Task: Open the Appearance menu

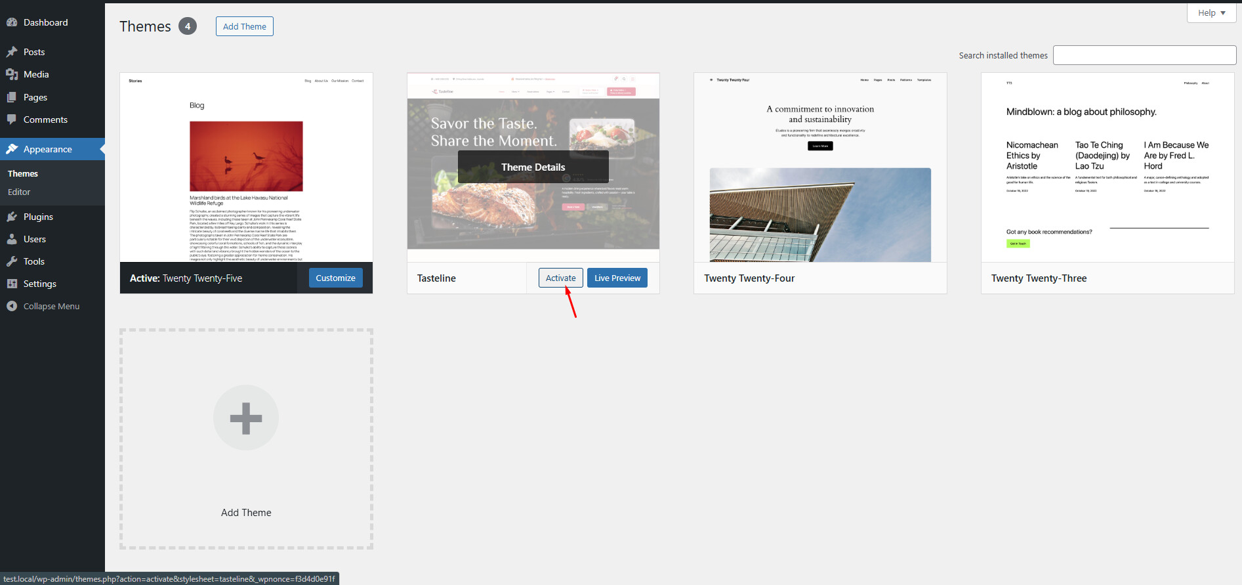Action: coord(48,149)
